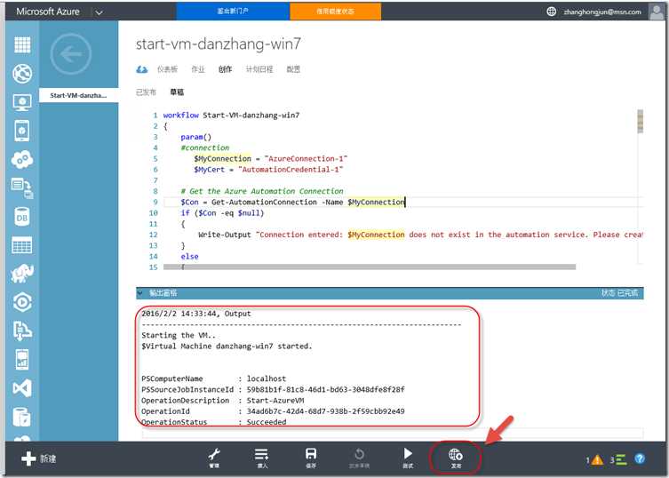Open SQL Databases DB icon in sidebar

(21, 216)
